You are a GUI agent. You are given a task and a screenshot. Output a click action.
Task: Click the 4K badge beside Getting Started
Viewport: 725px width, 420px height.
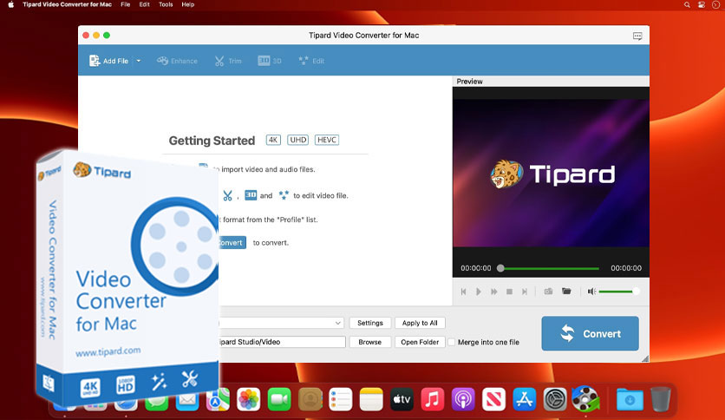pyautogui.click(x=273, y=140)
